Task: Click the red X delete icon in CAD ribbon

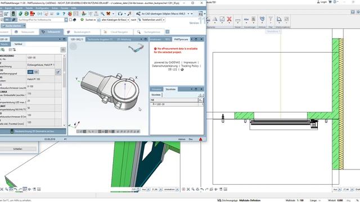Action: (x=229, y=20)
